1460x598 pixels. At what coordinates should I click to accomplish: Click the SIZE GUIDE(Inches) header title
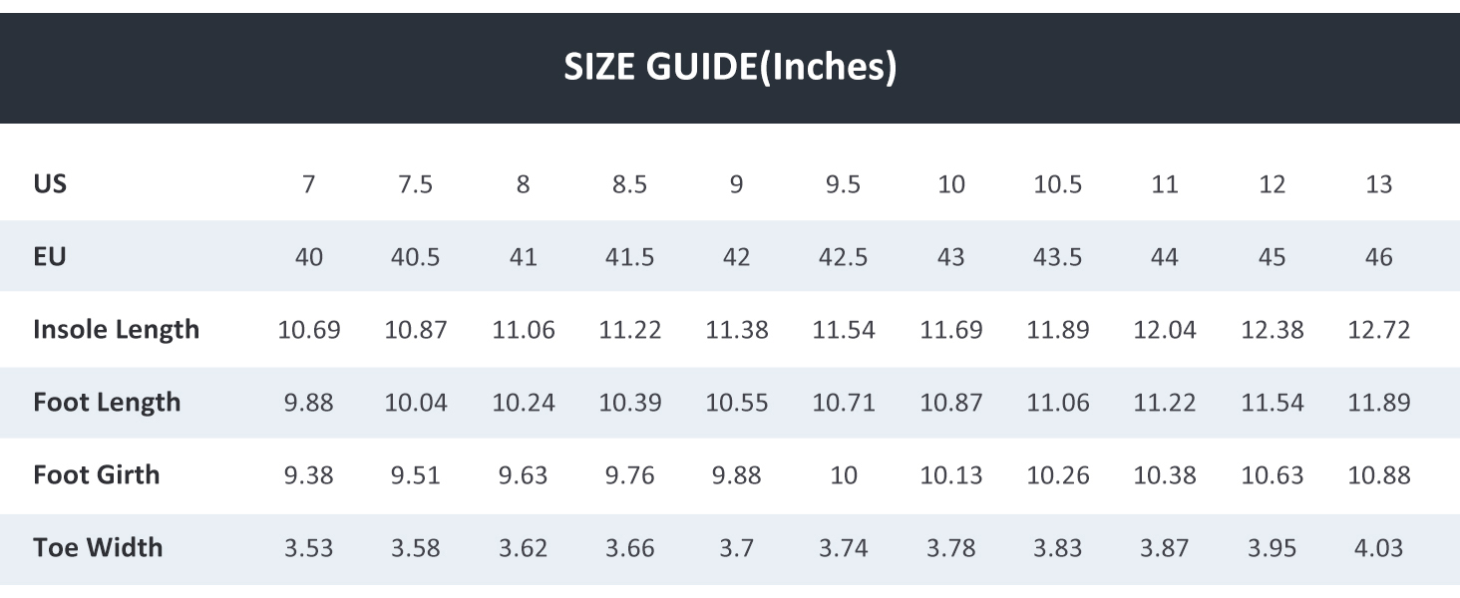[x=730, y=67]
